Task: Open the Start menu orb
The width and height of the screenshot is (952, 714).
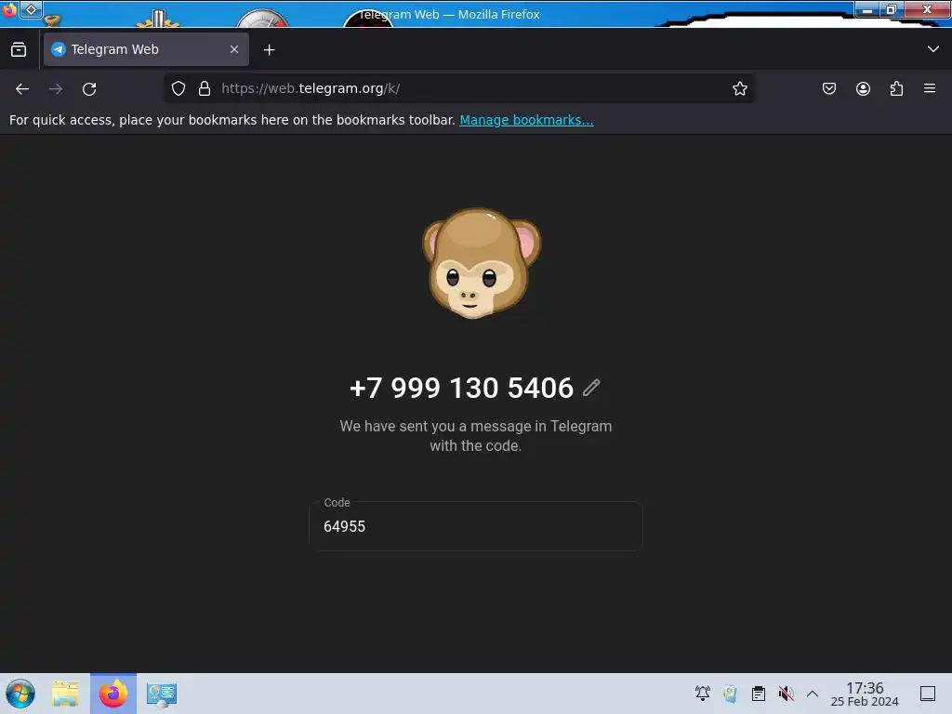Action: 20,694
